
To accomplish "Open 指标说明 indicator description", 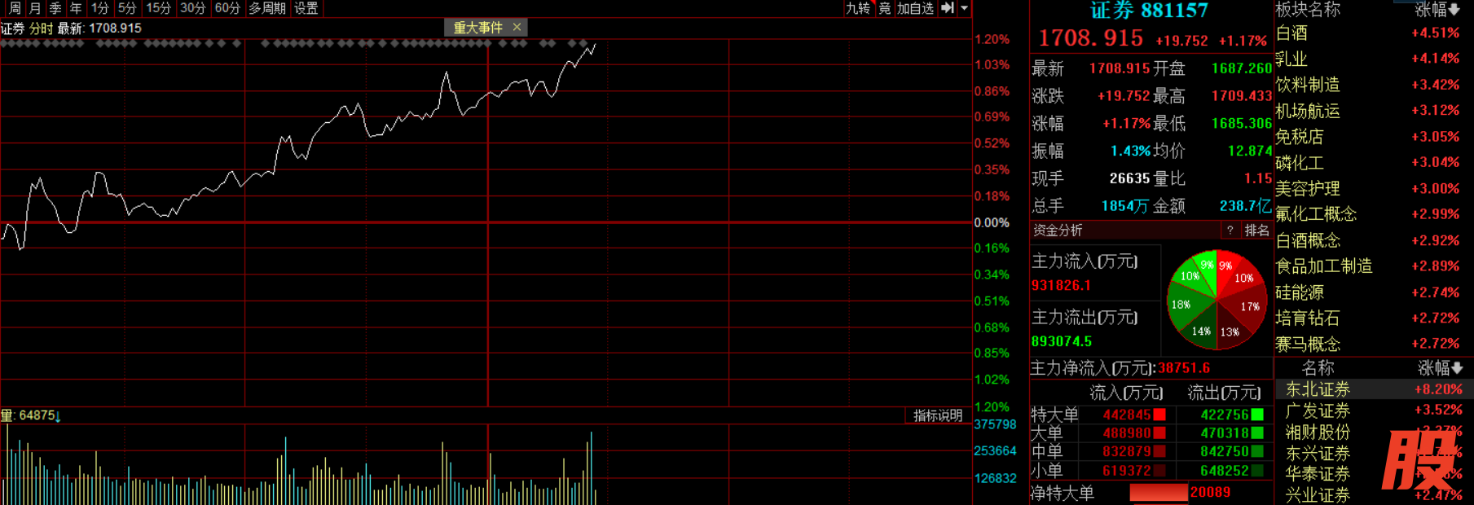I will click(x=937, y=415).
